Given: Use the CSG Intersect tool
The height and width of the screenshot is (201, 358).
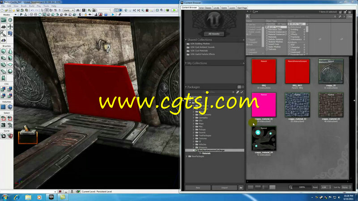Looking at the screenshot, I should click(4, 96).
